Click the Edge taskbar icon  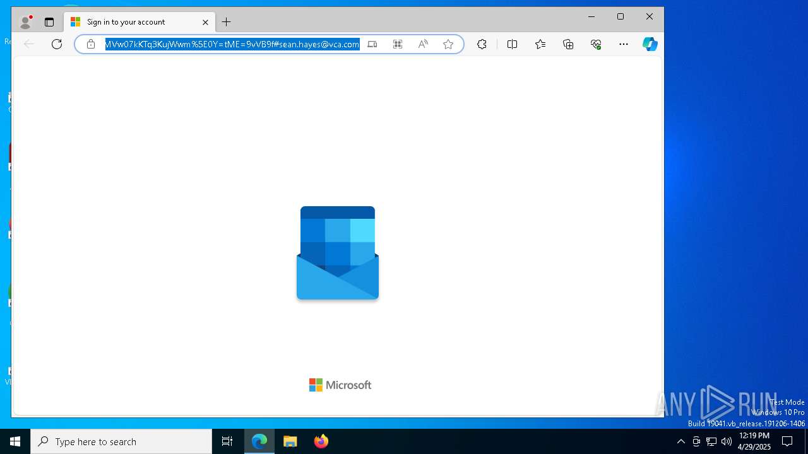[259, 441]
